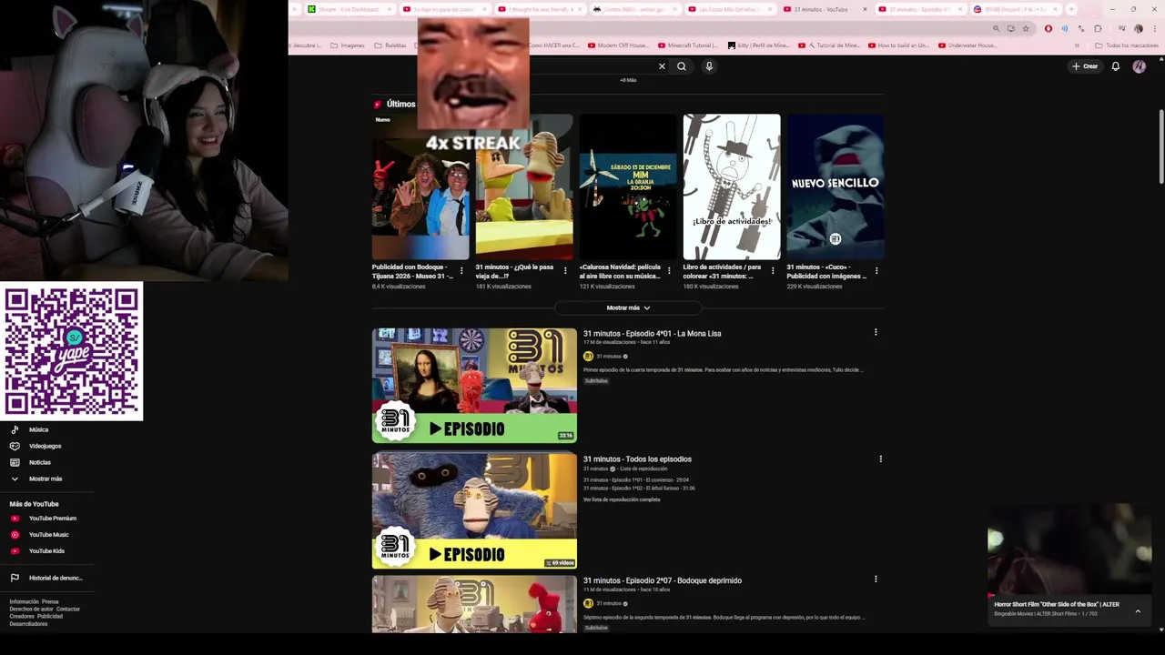Play 'Episodio 4*01 - La Mona Lisa' thumbnail

point(474,386)
